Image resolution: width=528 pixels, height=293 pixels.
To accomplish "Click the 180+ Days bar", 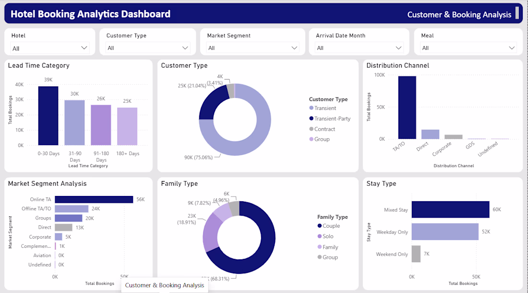I will tap(127, 126).
